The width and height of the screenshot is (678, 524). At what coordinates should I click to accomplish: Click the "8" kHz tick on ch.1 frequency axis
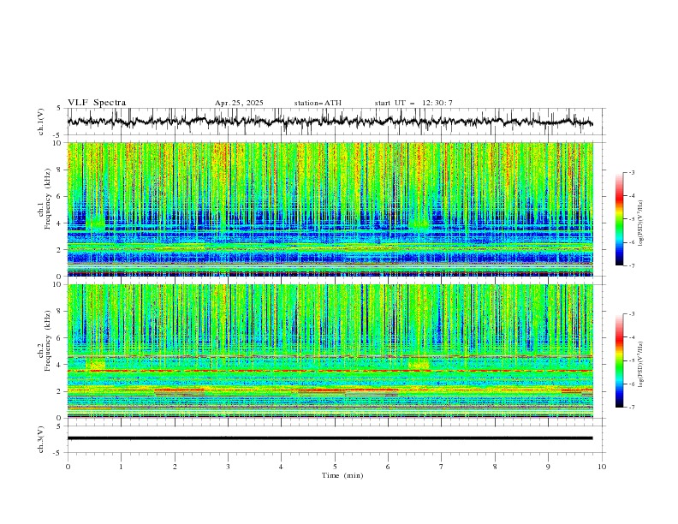59,170
